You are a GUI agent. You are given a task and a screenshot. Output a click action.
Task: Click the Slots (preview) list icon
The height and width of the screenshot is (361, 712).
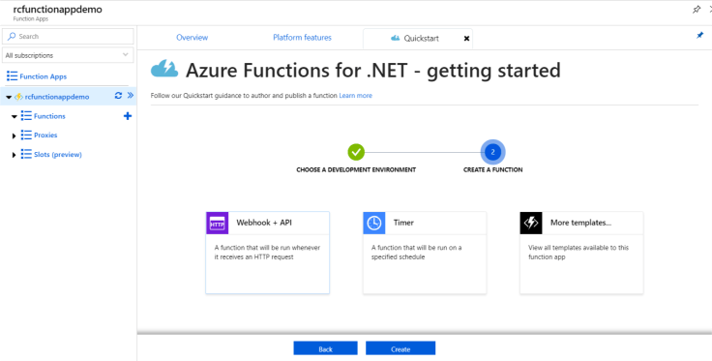[26, 155]
